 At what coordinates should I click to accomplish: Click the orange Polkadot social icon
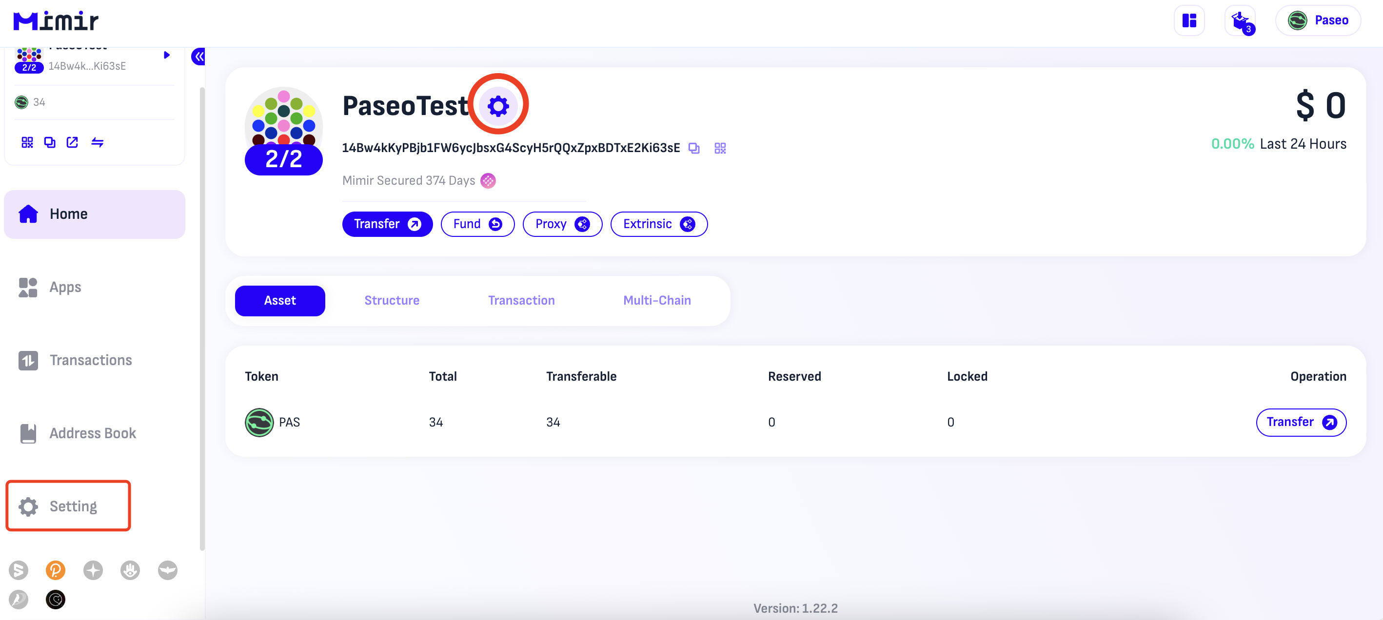(x=55, y=569)
